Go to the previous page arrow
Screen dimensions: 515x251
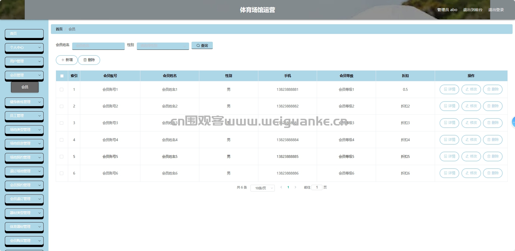[x=281, y=187]
